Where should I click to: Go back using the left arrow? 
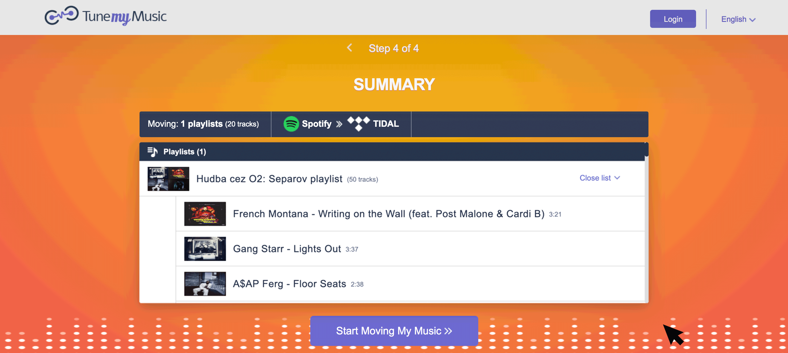[349, 48]
